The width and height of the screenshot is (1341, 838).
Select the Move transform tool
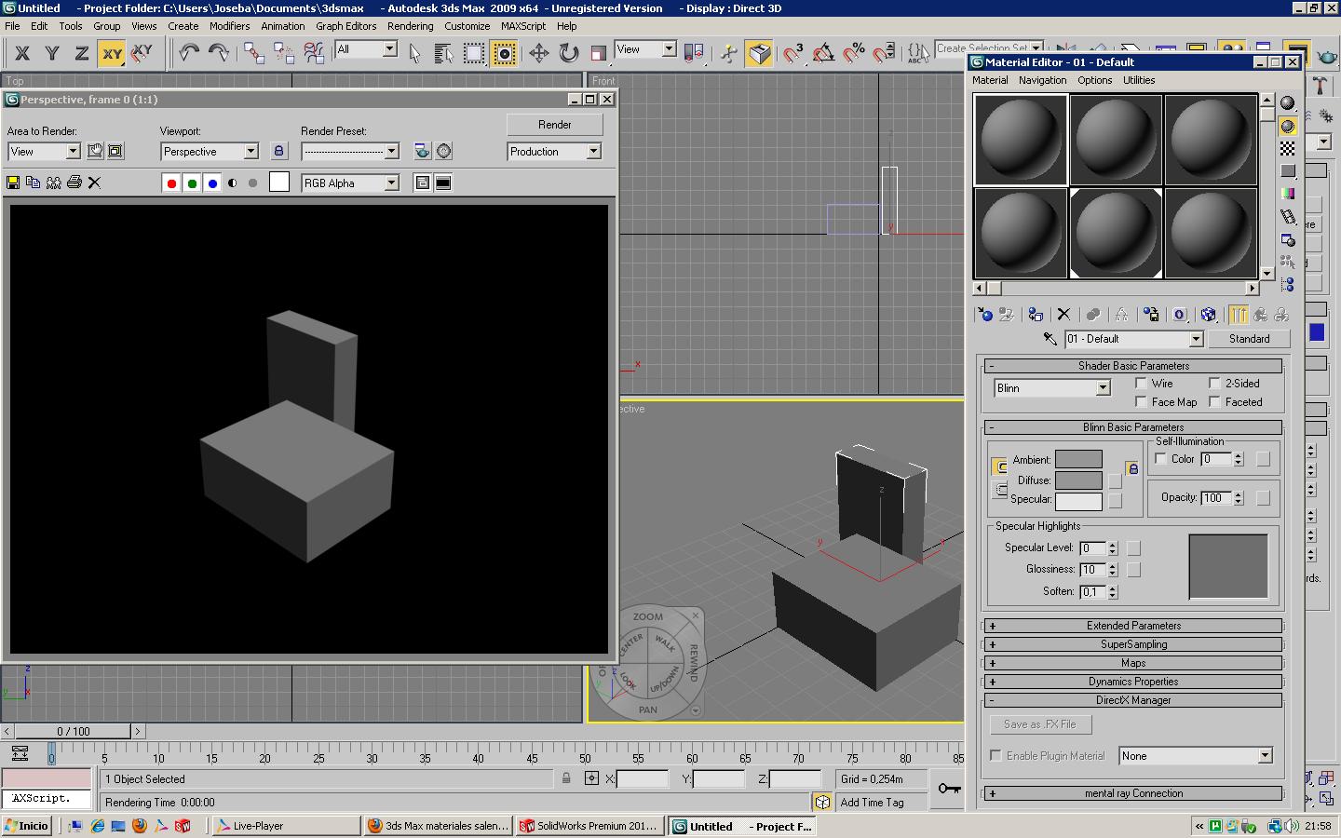tap(538, 53)
